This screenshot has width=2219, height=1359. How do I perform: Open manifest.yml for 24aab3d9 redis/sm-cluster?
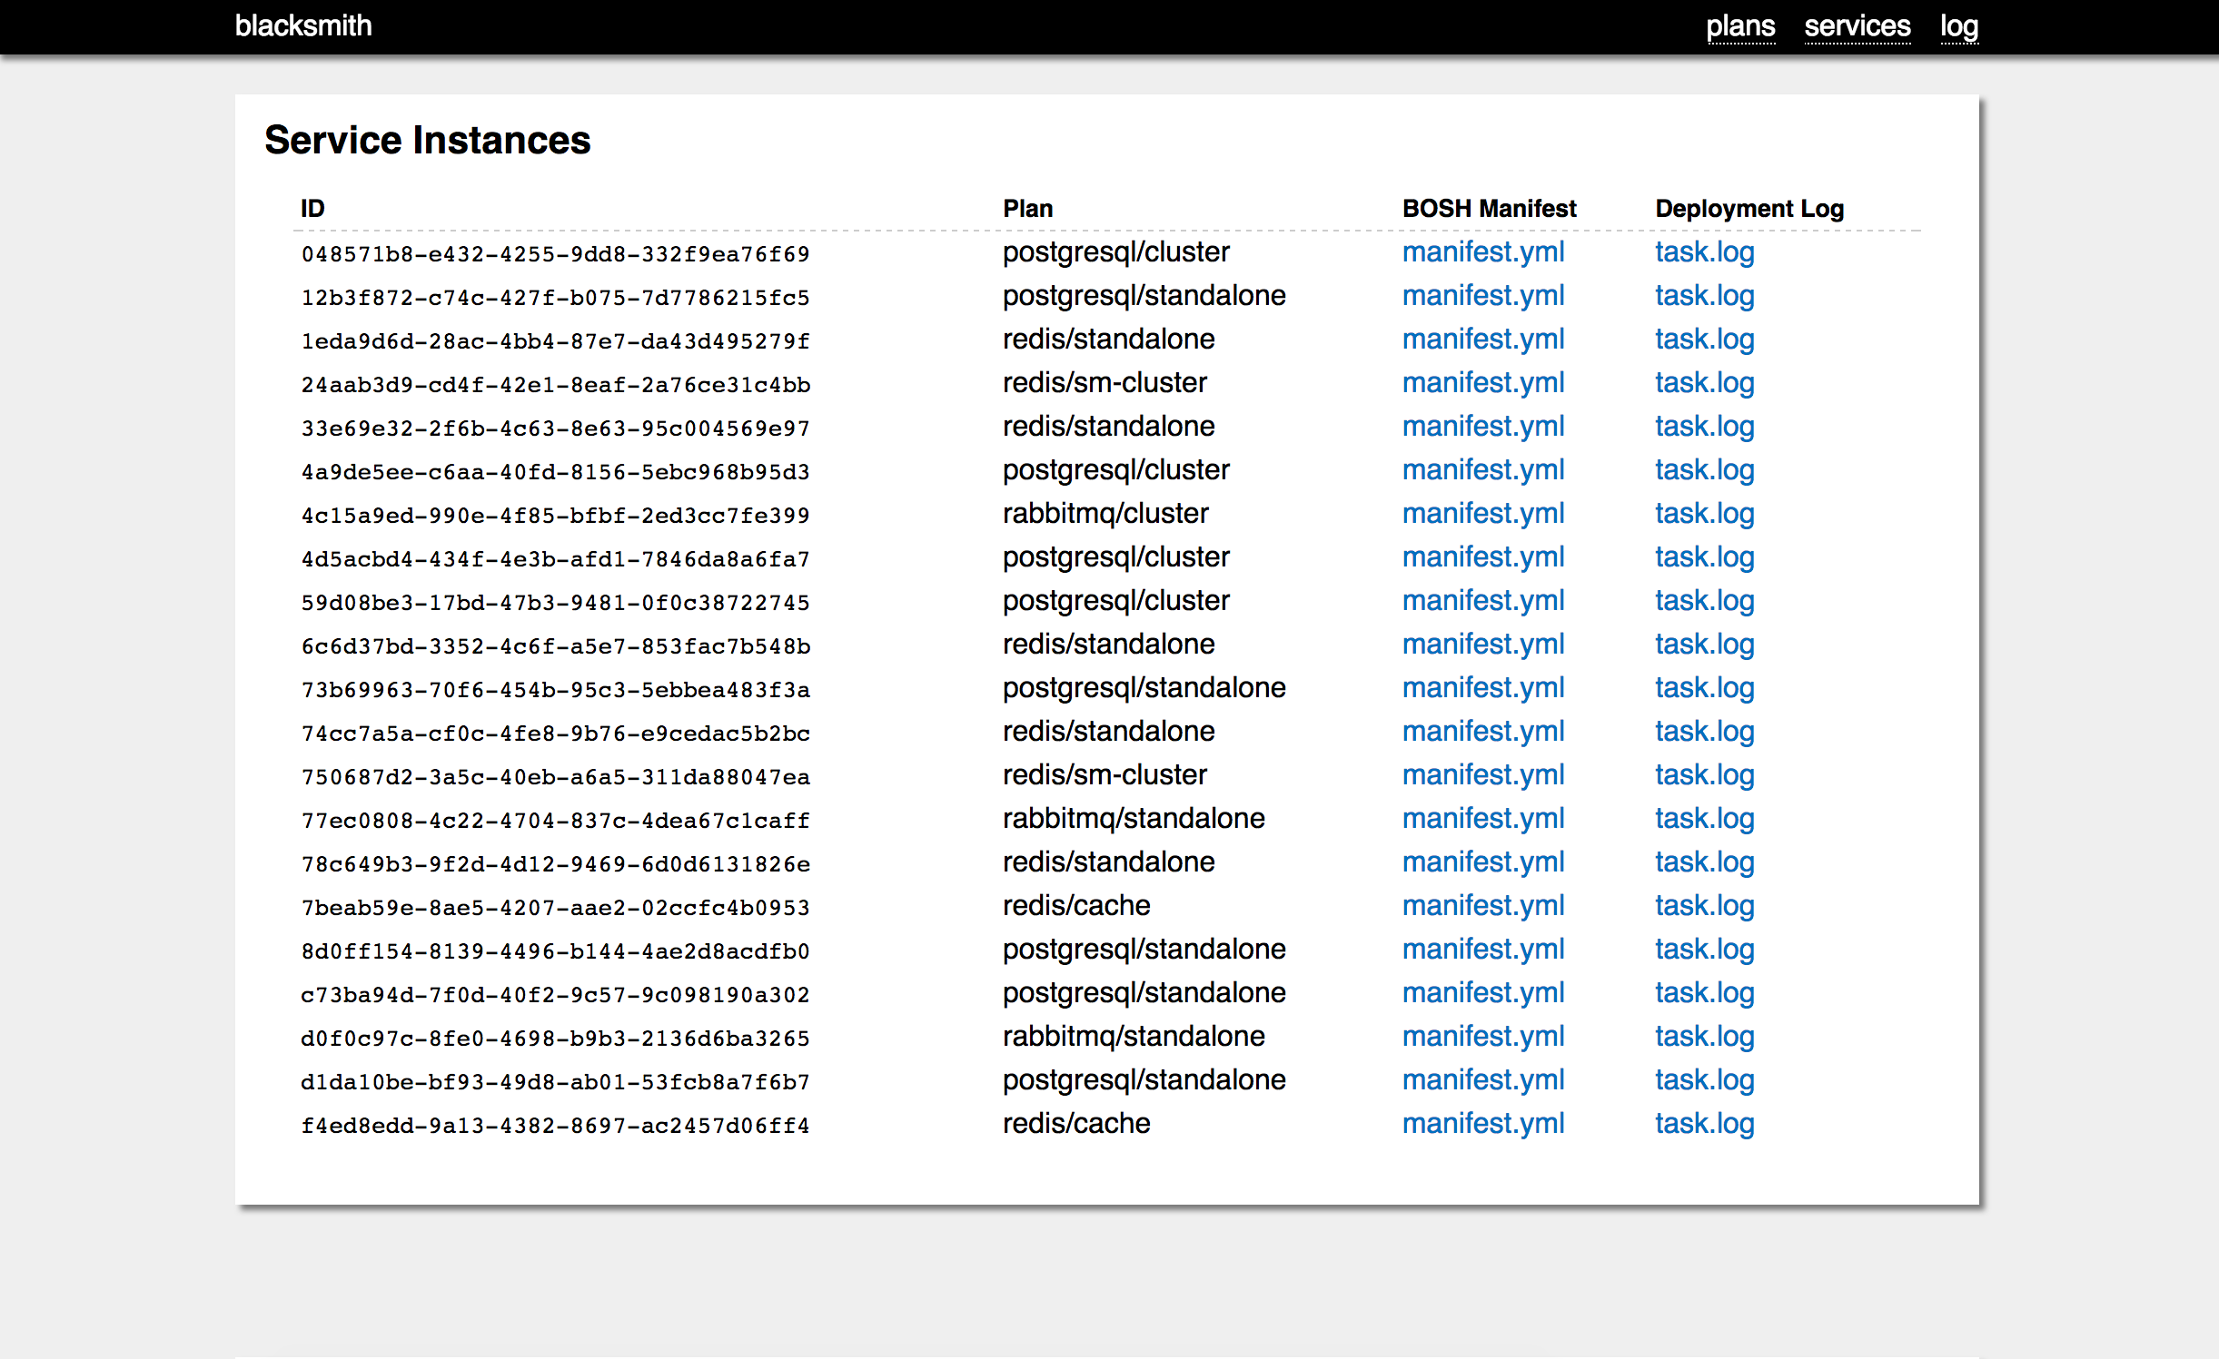pos(1481,383)
